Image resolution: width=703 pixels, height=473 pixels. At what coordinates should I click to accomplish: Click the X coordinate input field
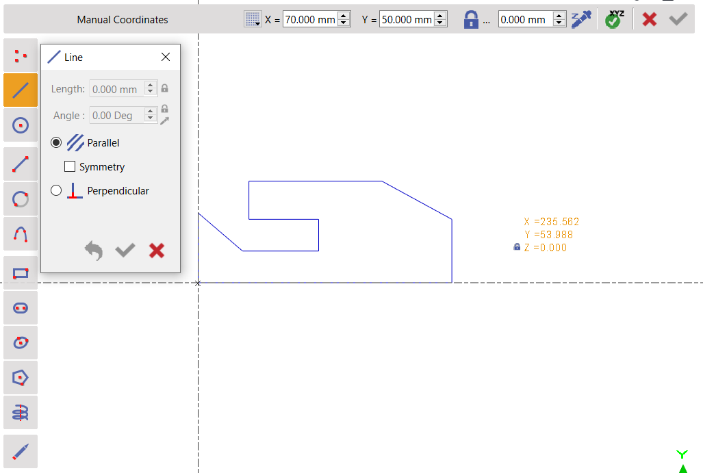coord(309,20)
